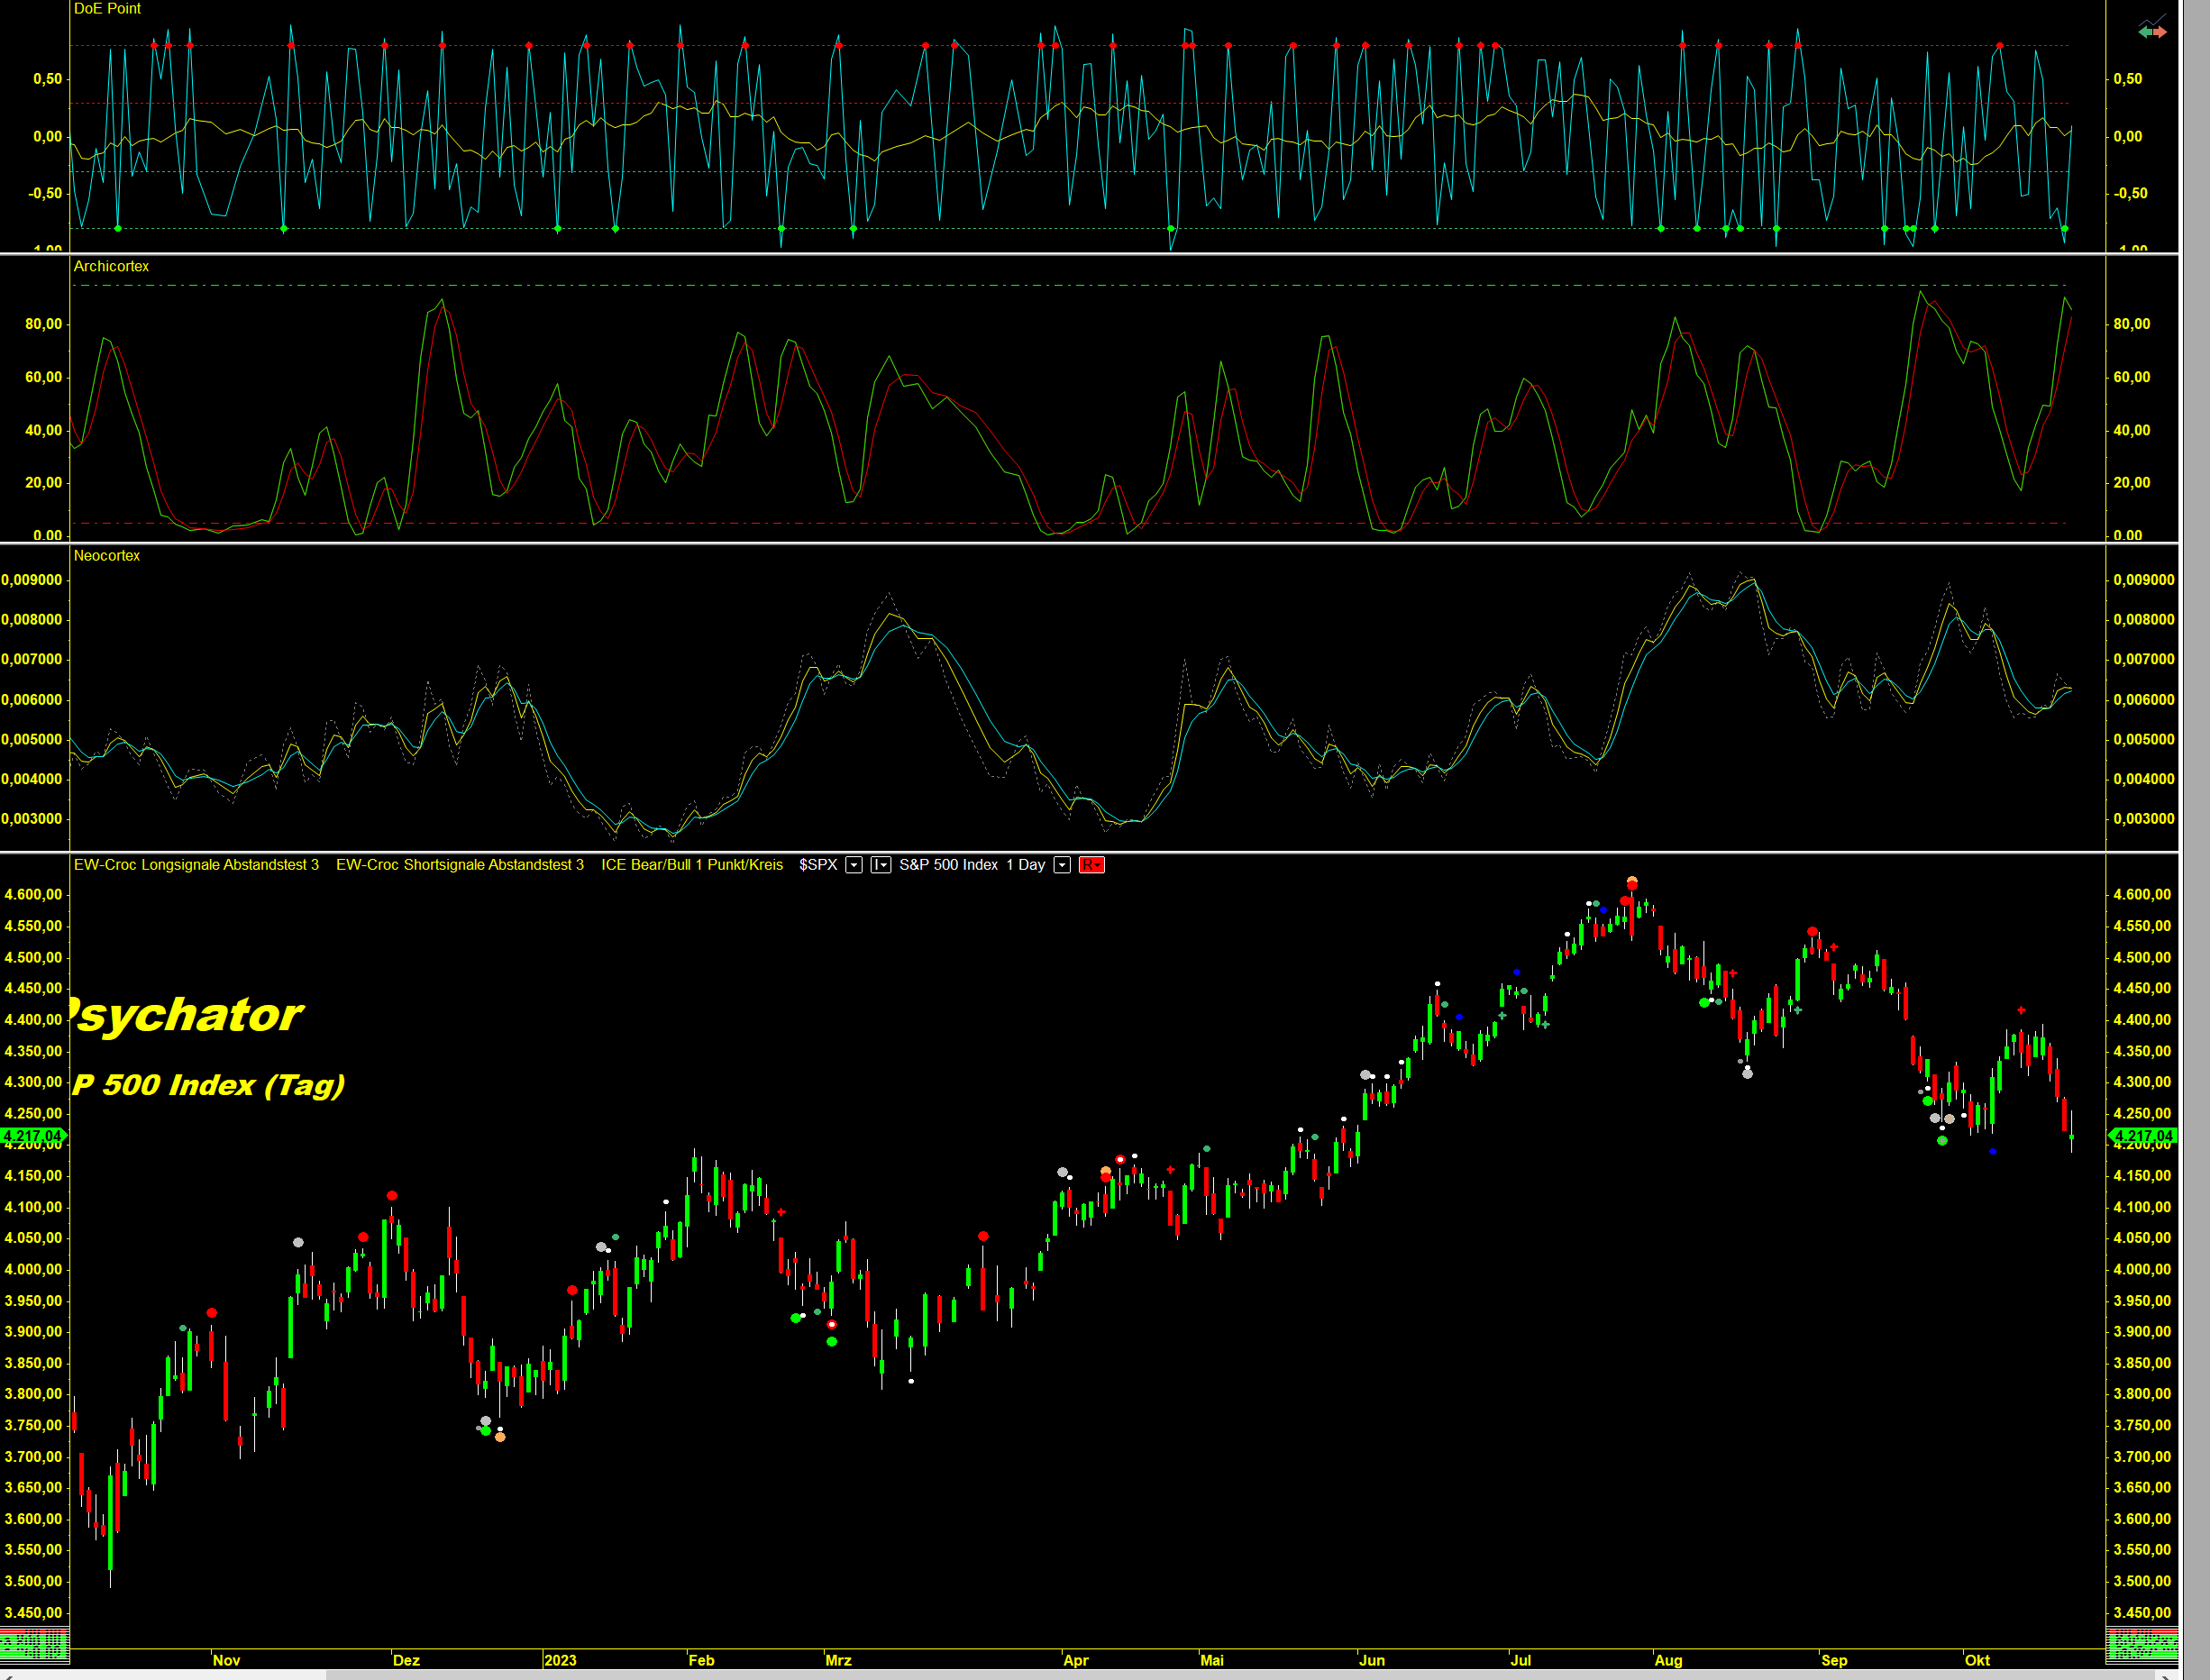Open the $SPX symbol dropdown arrow
The height and width of the screenshot is (1680, 2210).
854,865
